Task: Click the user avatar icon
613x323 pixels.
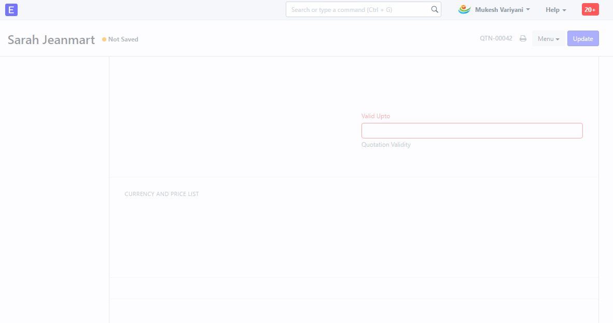Action: pos(465,9)
